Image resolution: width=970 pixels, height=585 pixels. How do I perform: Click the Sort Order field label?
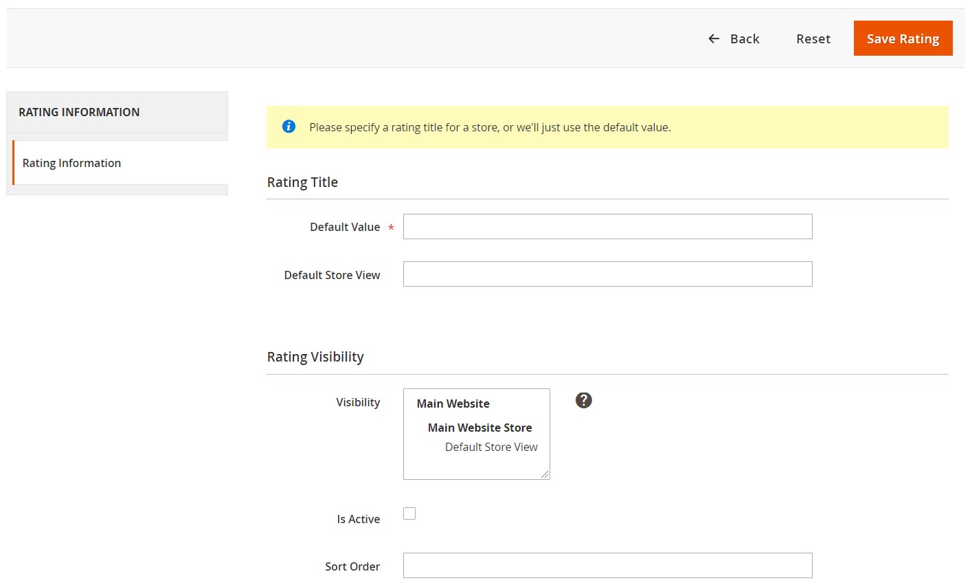[352, 566]
